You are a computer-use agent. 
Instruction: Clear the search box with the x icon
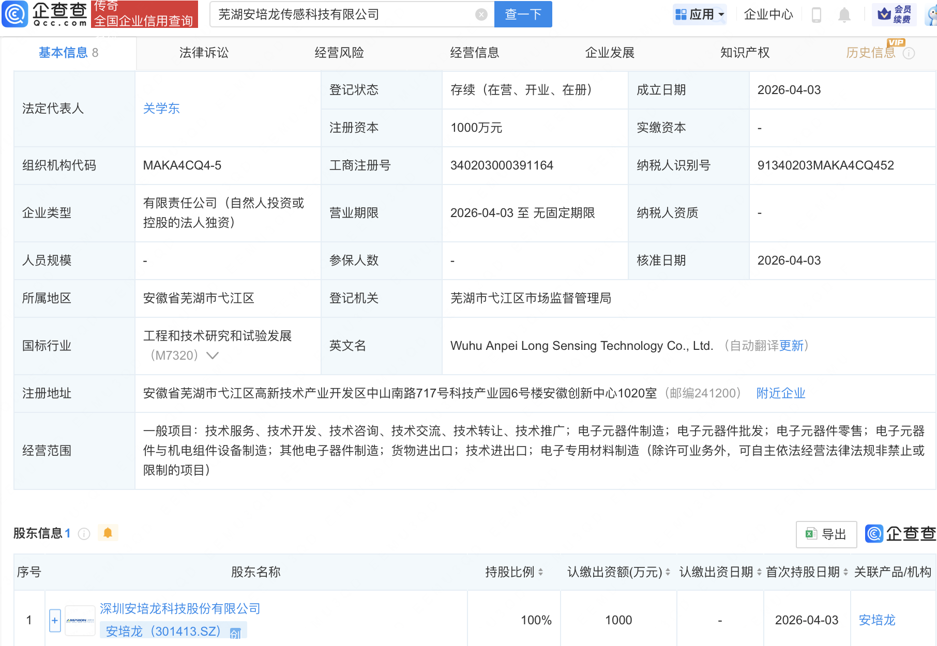[x=481, y=14]
